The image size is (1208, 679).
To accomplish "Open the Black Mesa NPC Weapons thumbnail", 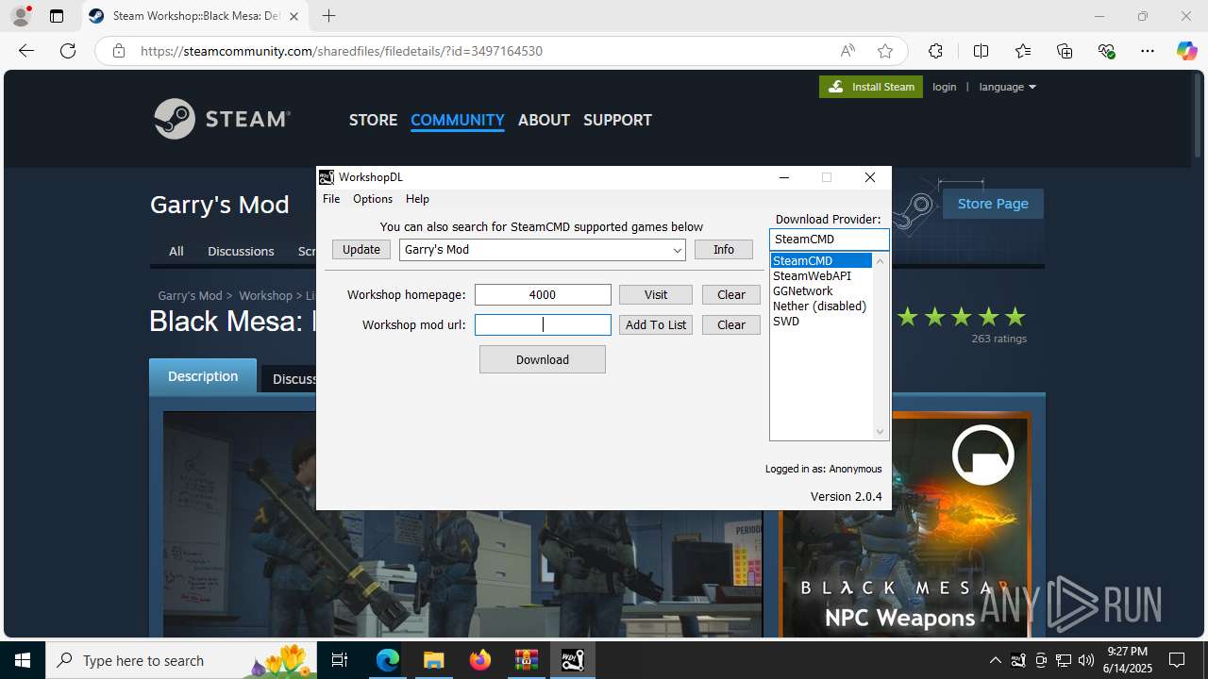I will point(905,523).
